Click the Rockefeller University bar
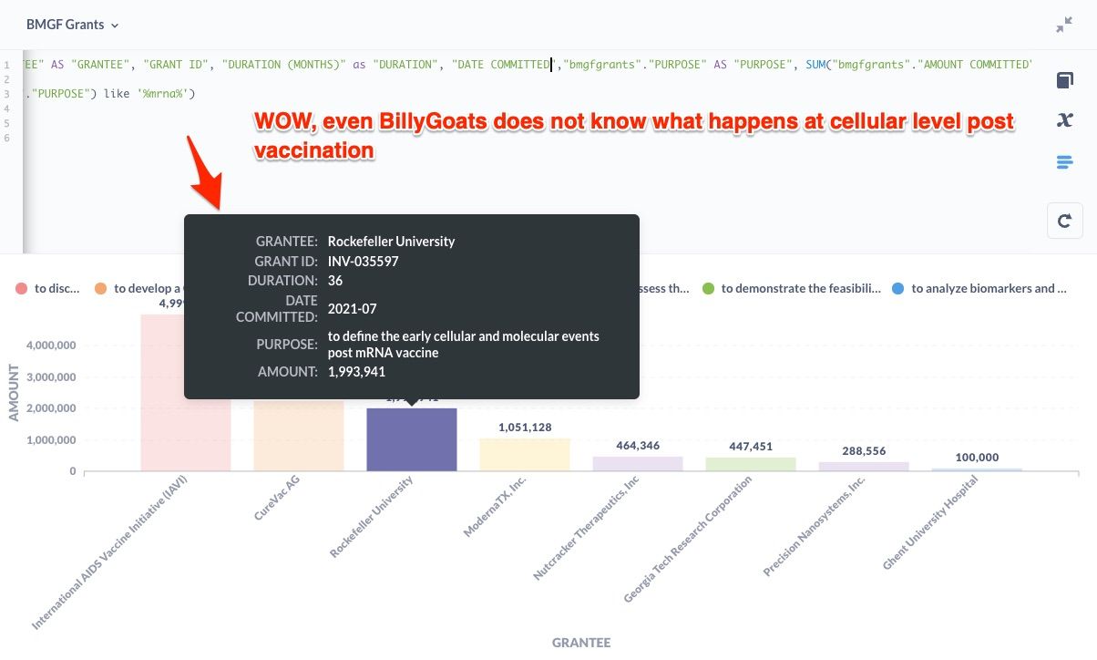Screen dimensions: 1097x660 coord(412,439)
